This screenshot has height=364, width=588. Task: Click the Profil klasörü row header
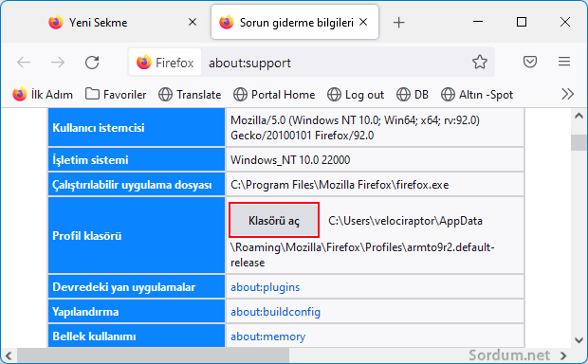(137, 235)
